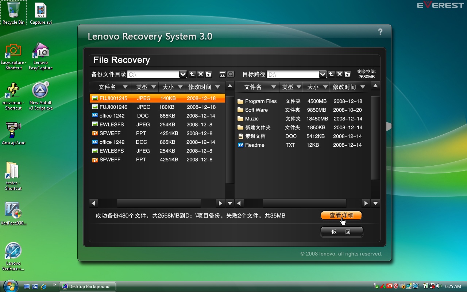Open VeriFace030 desktop icon
Image resolution: width=467 pixels, height=292 pixels.
tap(13, 214)
